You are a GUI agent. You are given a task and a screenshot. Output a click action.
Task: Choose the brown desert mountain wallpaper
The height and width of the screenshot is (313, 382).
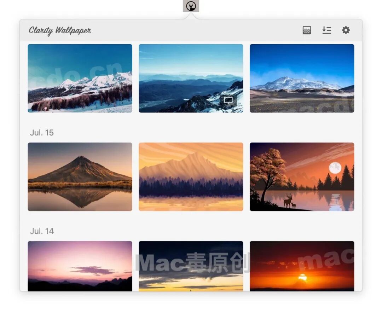[302, 79]
